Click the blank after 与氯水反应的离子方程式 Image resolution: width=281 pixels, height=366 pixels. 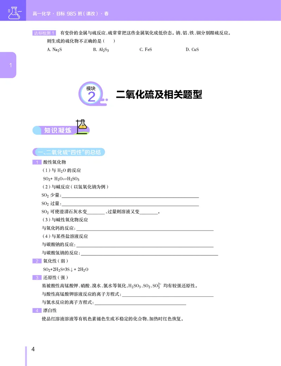point(140,303)
